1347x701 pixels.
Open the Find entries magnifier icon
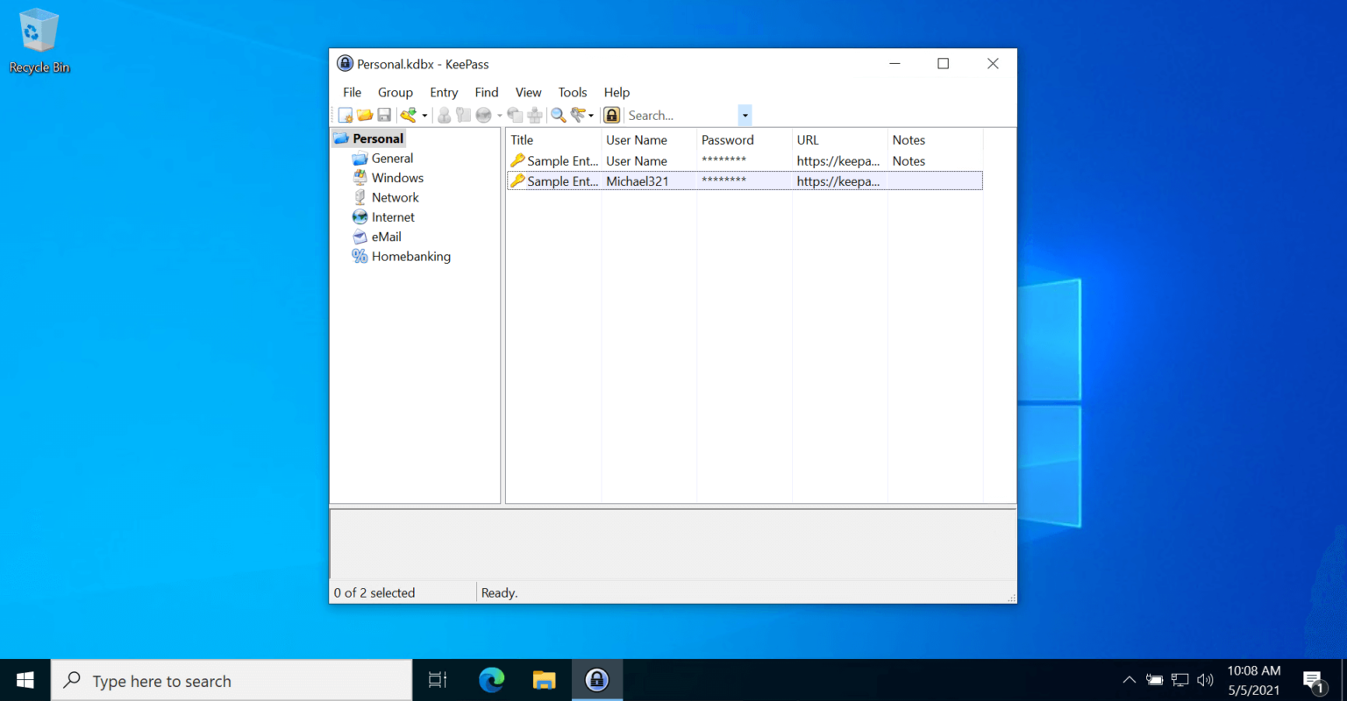tap(558, 115)
